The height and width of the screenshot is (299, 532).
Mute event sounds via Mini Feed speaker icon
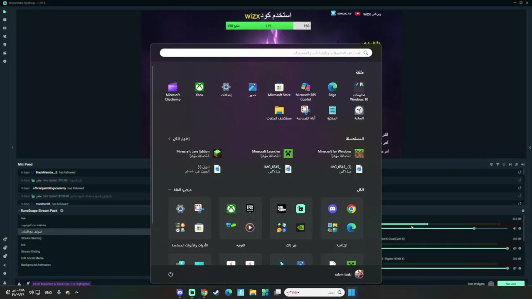523,164
